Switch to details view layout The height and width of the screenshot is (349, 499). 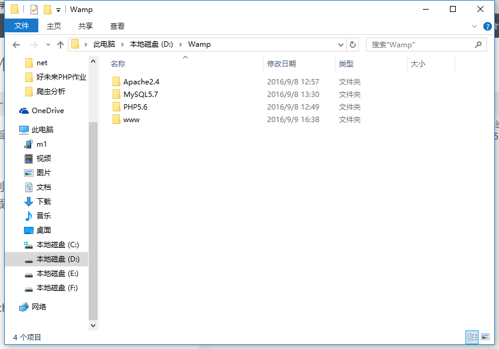pos(472,337)
